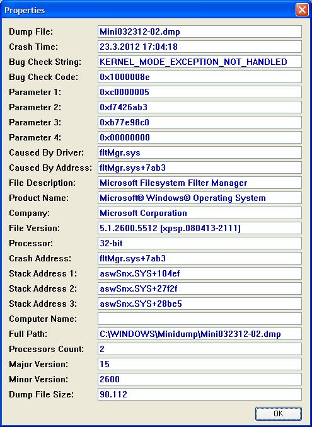
Task: Click the Processors Count field
Action: (200, 349)
